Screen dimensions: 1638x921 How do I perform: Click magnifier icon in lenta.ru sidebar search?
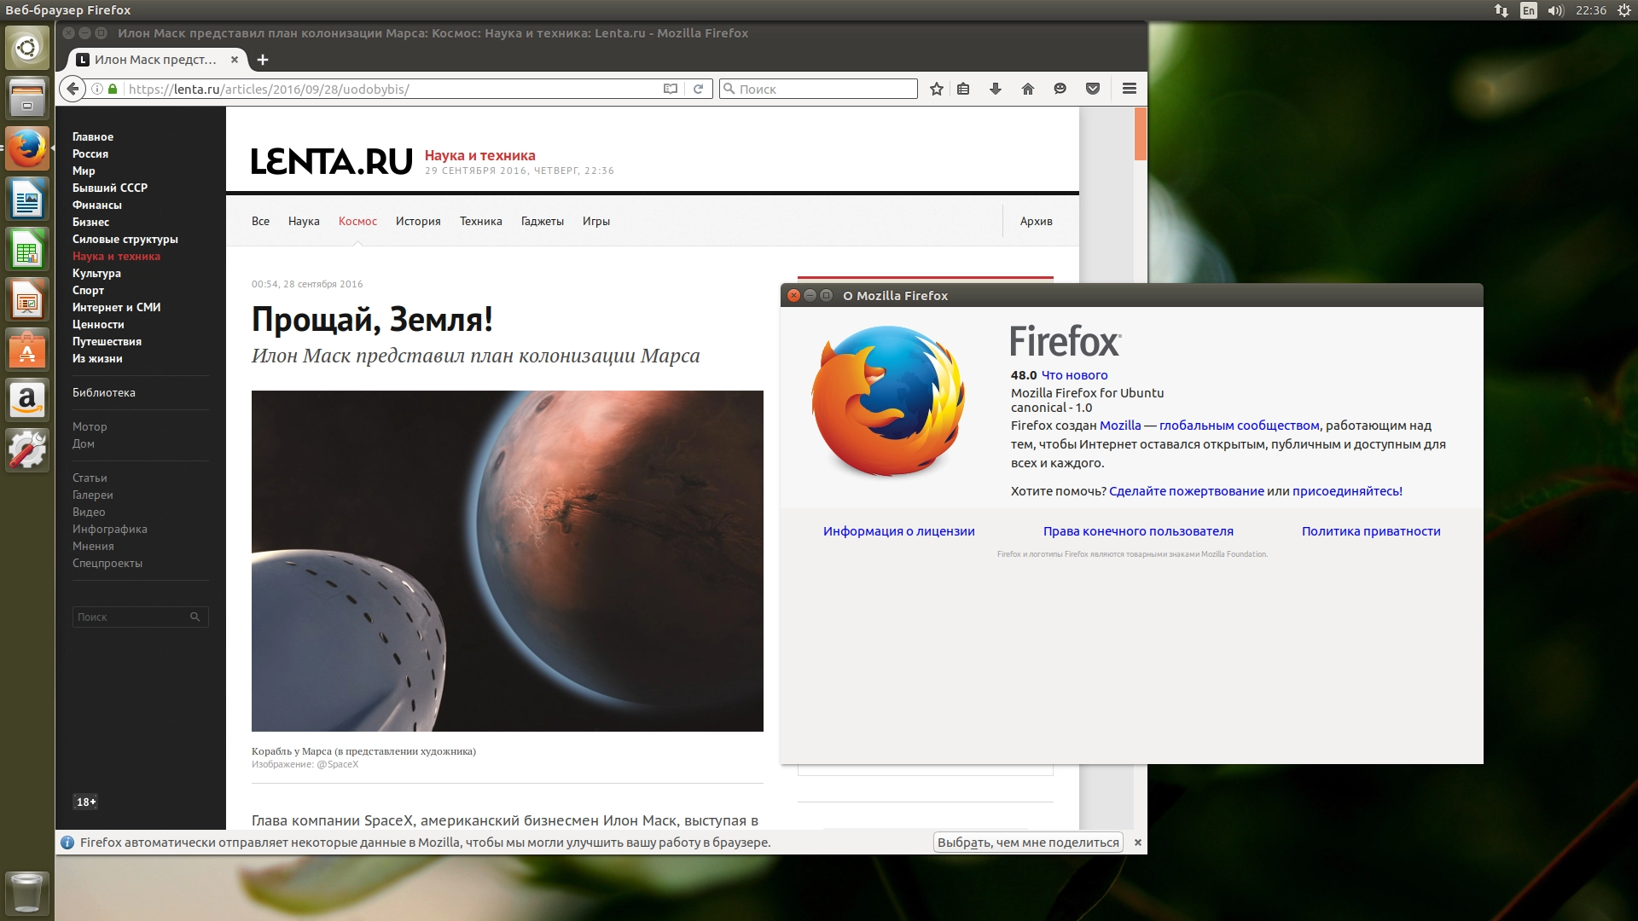[195, 617]
